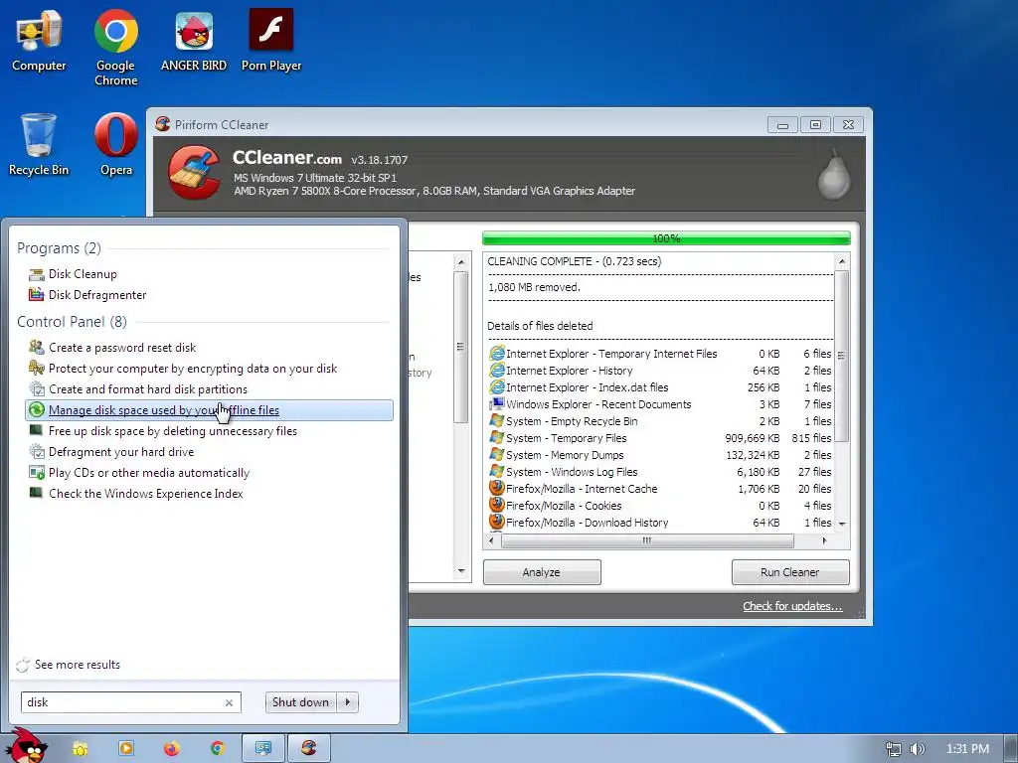1018x763 pixels.
Task: Switch to the control panel taskbar window
Action: click(x=262, y=749)
